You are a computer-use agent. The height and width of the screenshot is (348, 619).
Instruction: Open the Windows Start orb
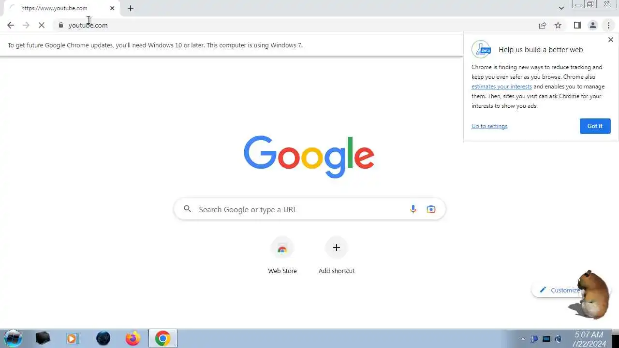[x=13, y=338]
